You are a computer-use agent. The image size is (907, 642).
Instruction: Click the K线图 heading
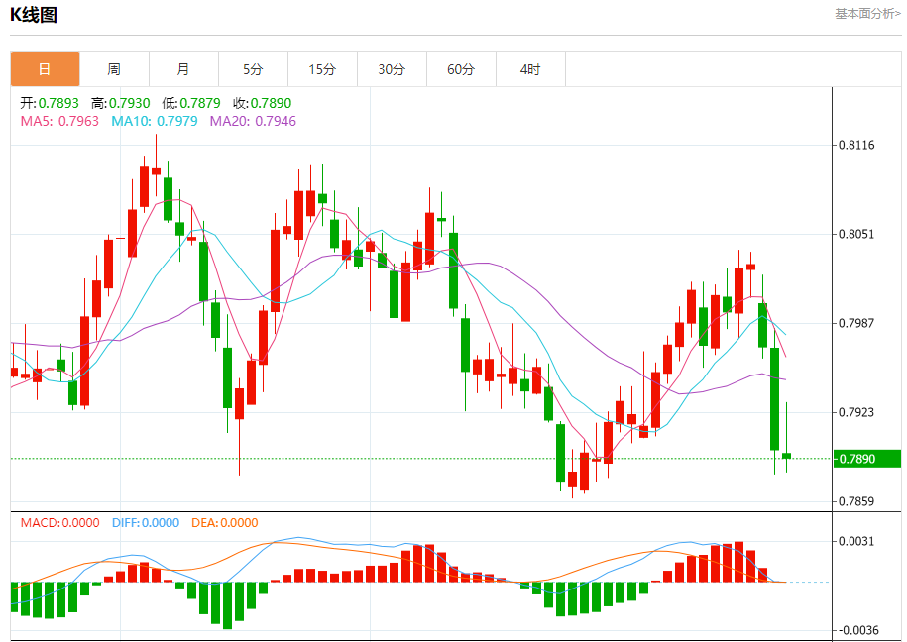[x=34, y=15]
